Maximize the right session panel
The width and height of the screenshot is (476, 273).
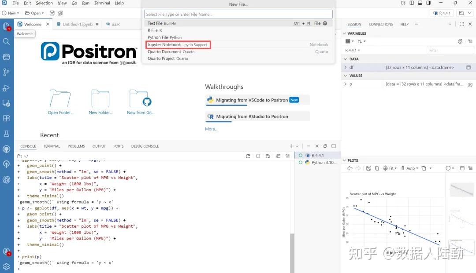tap(462, 24)
